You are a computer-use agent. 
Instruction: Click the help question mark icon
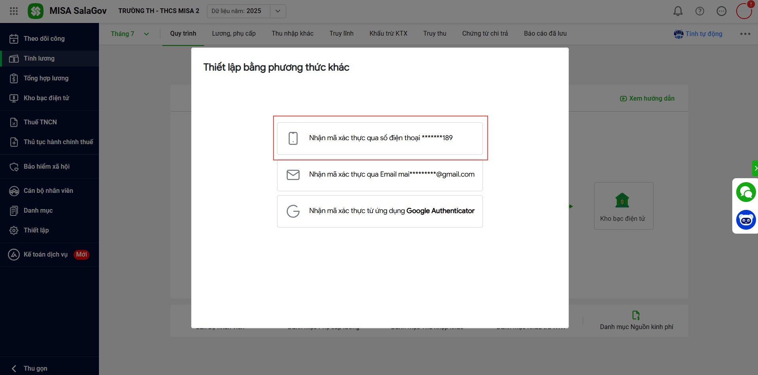click(x=700, y=11)
